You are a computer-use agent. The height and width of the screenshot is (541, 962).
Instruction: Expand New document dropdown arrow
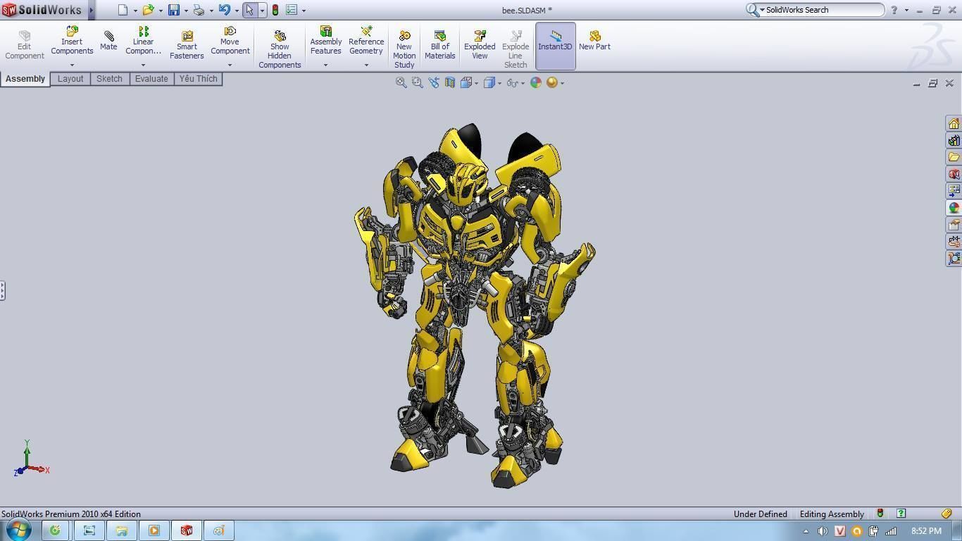tap(135, 11)
